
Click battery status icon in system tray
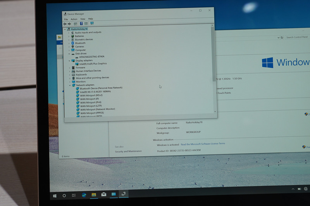(299, 189)
